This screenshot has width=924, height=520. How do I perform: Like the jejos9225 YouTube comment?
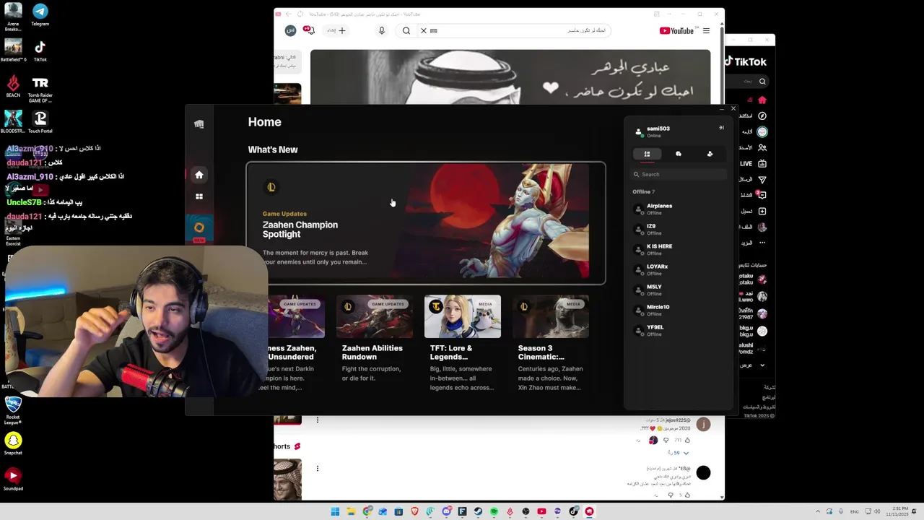click(687, 440)
